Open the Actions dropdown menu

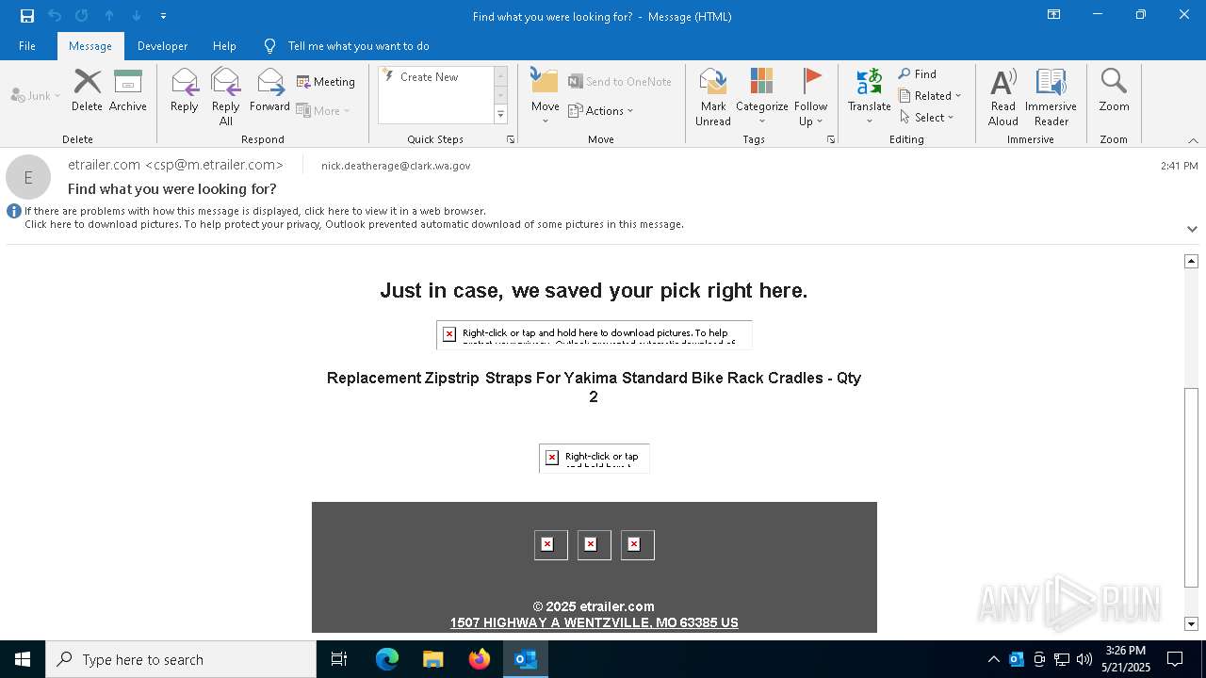tap(601, 111)
